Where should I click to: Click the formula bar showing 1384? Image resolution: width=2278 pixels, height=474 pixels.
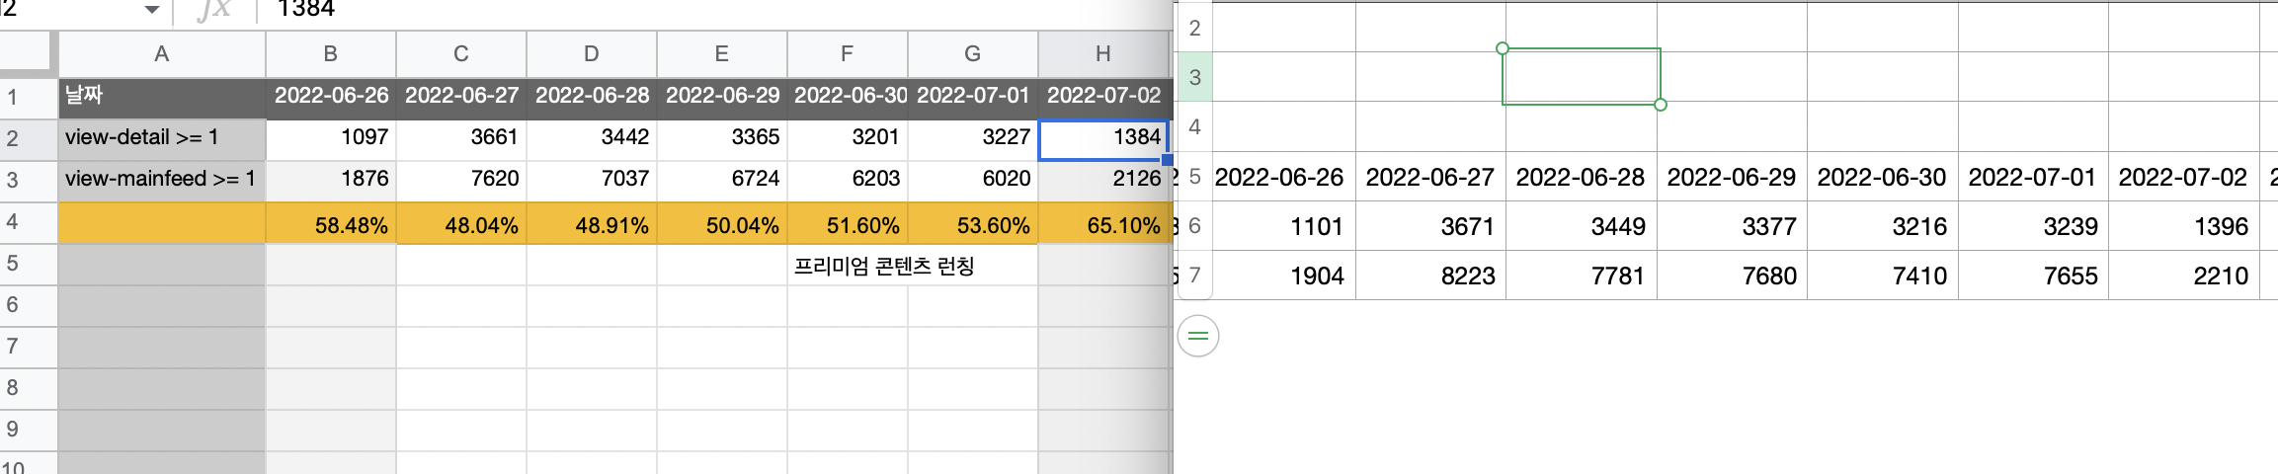tap(711, 10)
